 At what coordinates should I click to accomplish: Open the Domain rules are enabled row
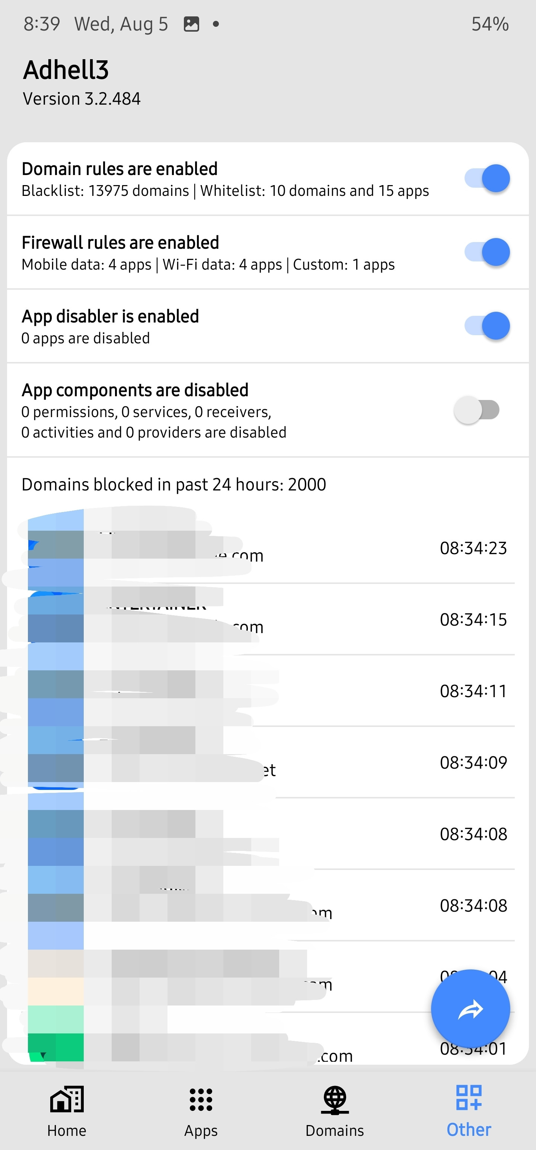tap(268, 179)
